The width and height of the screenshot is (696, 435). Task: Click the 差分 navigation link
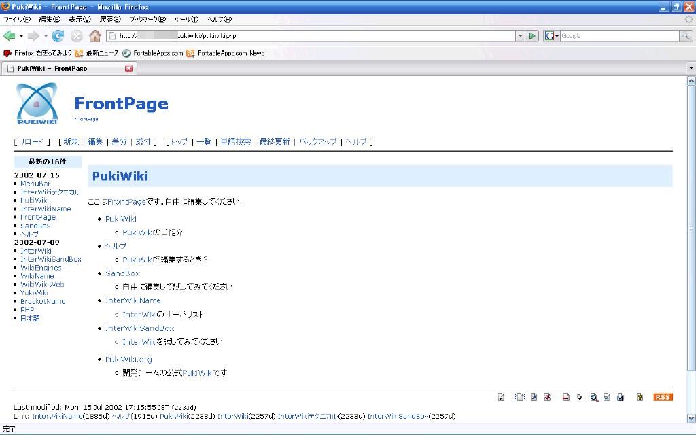pos(119,141)
